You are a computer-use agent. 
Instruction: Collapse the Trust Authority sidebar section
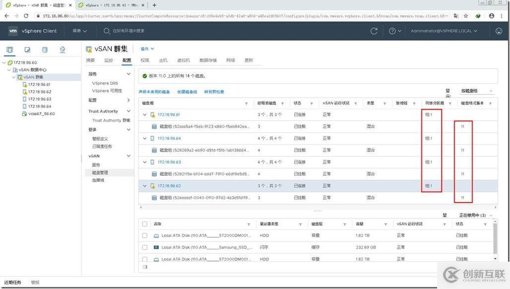coord(128,111)
